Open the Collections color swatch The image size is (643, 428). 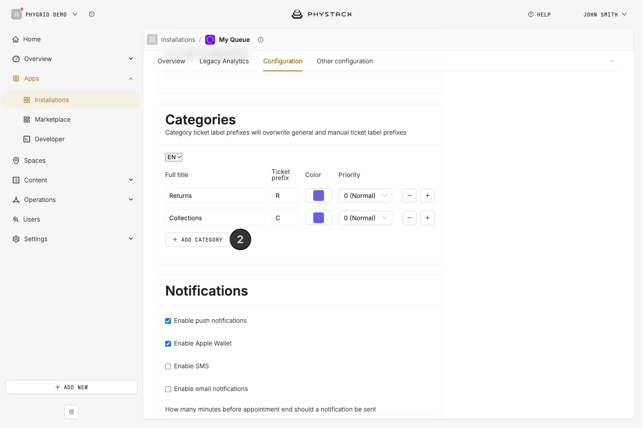(318, 218)
